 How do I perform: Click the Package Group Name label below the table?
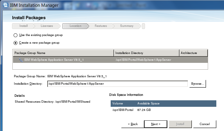click(30, 76)
